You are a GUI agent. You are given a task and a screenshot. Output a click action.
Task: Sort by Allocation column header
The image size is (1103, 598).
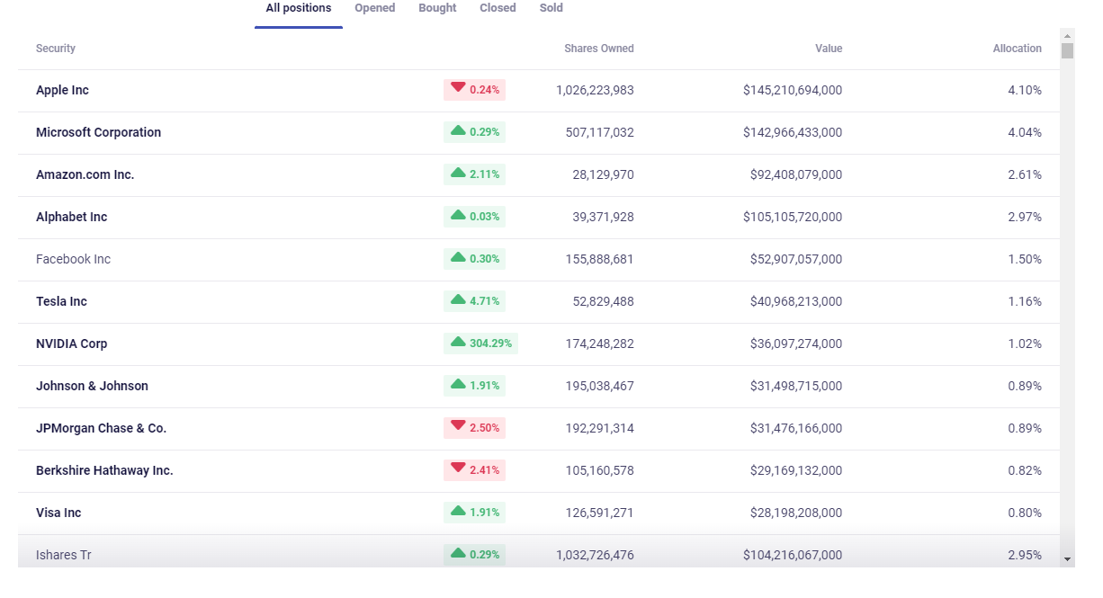click(1017, 49)
